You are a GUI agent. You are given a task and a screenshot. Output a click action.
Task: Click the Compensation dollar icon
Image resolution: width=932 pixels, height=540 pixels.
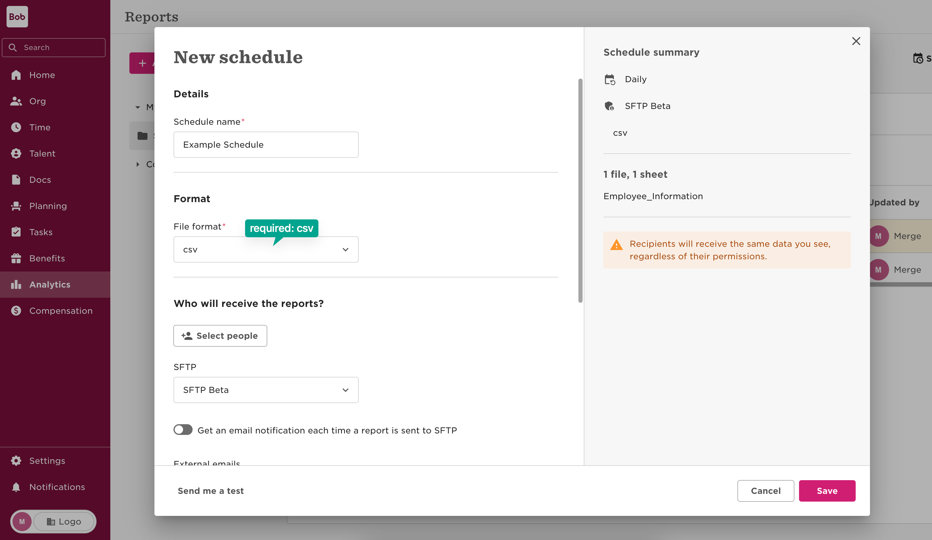(x=16, y=311)
